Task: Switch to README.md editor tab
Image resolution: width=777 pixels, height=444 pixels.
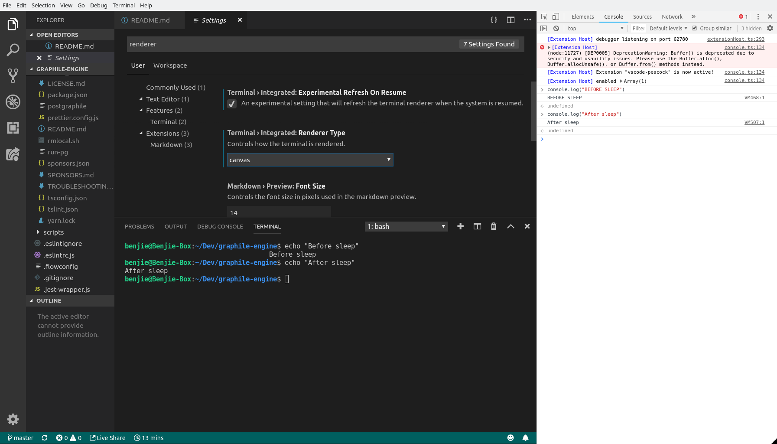Action: pyautogui.click(x=150, y=20)
